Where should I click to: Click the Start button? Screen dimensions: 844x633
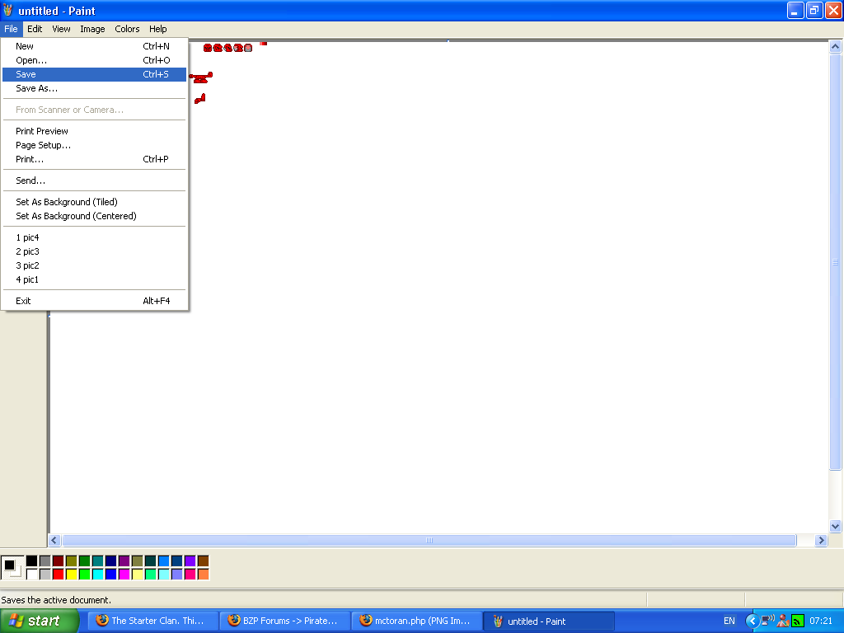[40, 621]
